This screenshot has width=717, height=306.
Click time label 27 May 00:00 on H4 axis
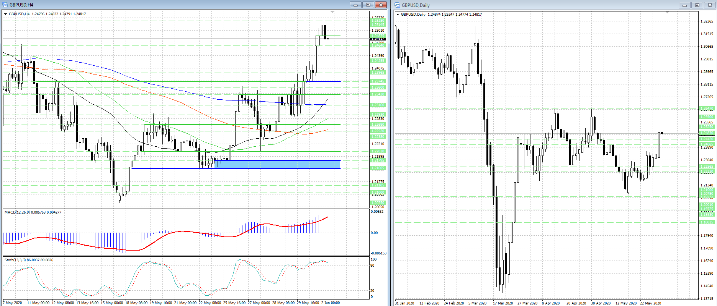[259, 303]
